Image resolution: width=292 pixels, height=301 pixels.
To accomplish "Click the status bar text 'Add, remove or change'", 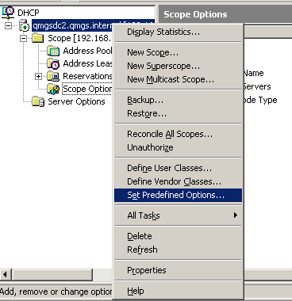I will coord(44,291).
